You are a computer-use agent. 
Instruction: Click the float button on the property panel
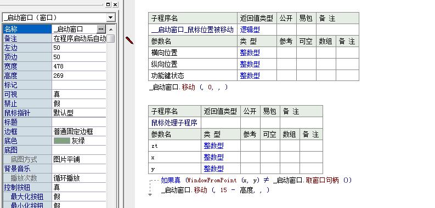[108, 4]
